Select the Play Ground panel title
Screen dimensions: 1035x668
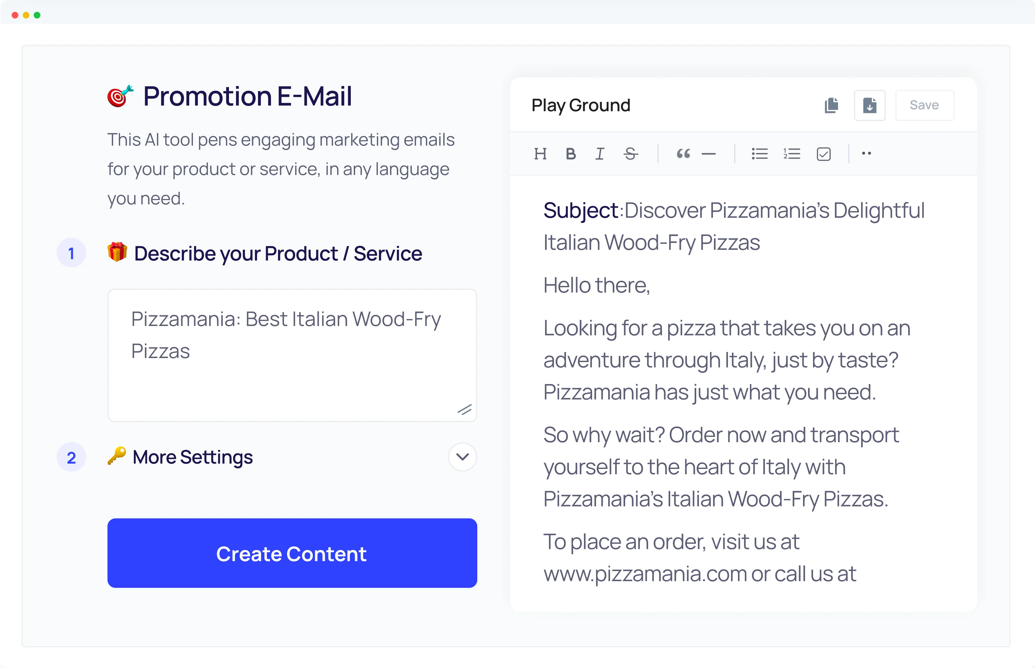[x=580, y=105]
